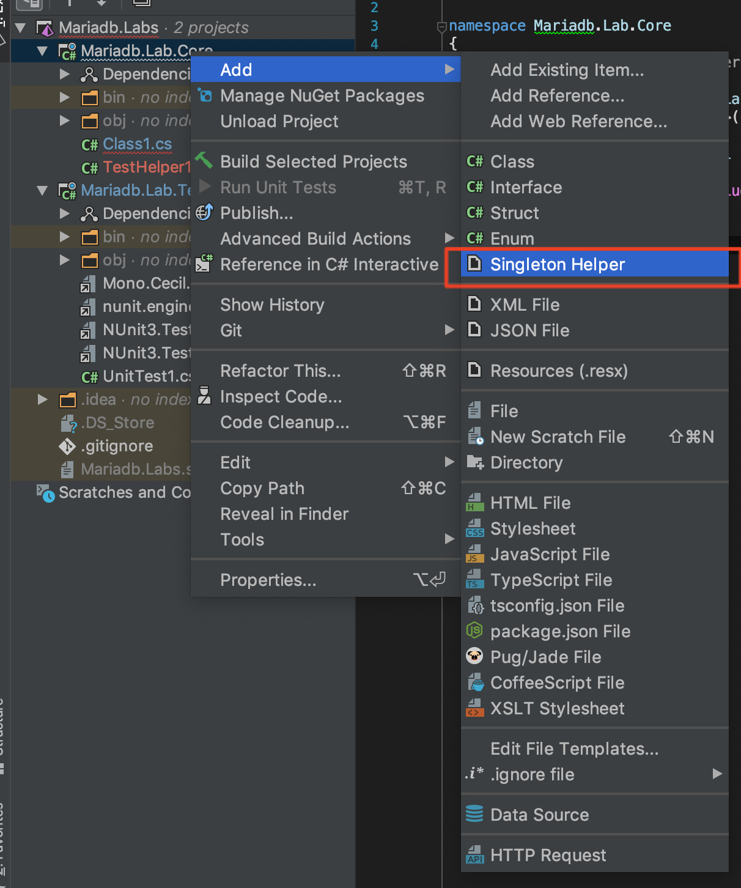Click the Build Selected Projects hammer icon
Viewport: 741px width, 888px height.
pyautogui.click(x=204, y=161)
